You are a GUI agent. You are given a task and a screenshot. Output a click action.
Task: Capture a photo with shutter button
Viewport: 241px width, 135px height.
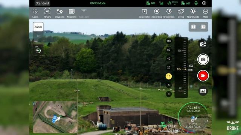pyautogui.click(x=203, y=59)
